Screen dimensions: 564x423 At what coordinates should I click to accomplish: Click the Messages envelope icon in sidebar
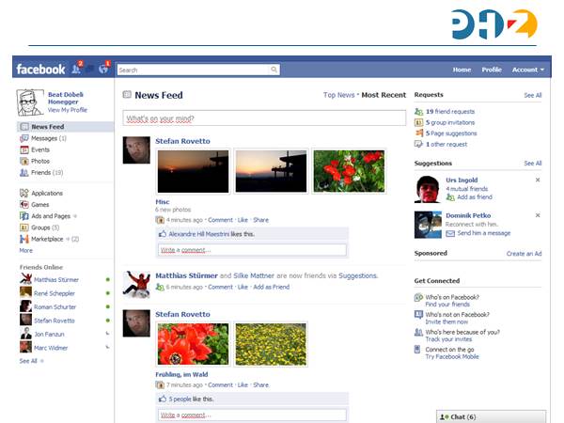pyautogui.click(x=24, y=138)
